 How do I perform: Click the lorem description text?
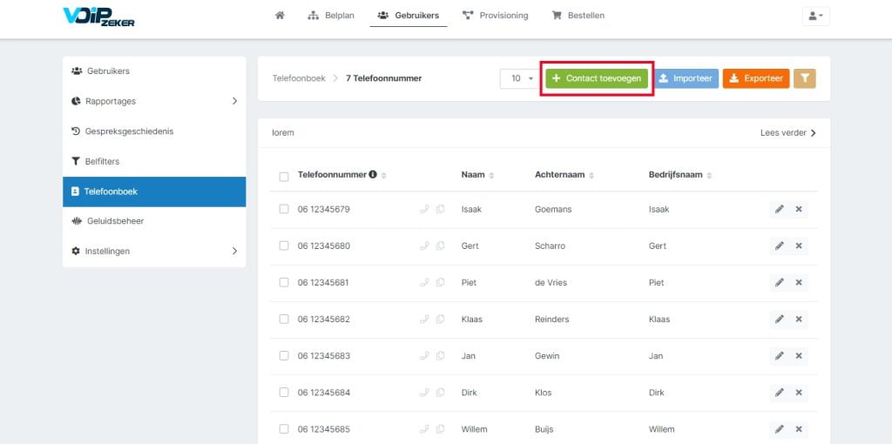point(283,133)
